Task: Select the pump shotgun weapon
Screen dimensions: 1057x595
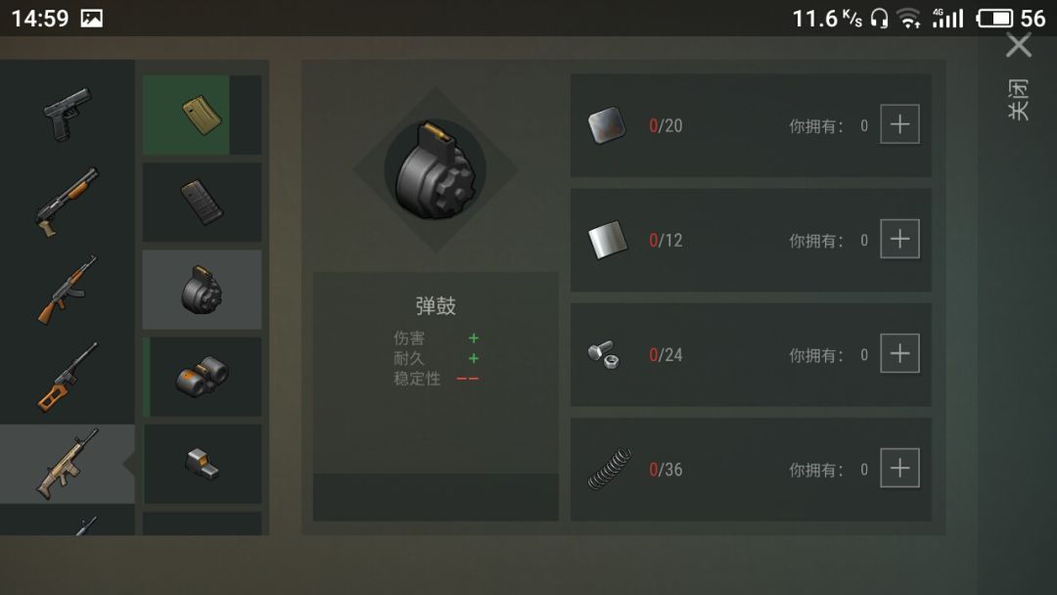Action: 67,202
